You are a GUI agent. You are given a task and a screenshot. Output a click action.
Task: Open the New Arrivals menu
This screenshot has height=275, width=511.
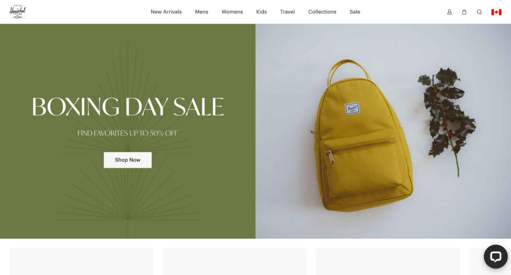coord(166,12)
